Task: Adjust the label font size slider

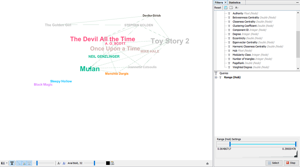Action: point(94,163)
